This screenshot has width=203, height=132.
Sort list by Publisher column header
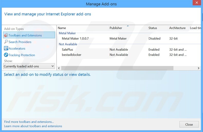pyautogui.click(x=128, y=28)
